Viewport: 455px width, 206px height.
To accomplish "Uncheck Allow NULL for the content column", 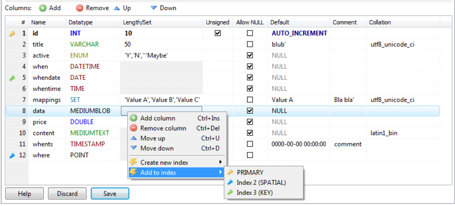I will (x=250, y=133).
